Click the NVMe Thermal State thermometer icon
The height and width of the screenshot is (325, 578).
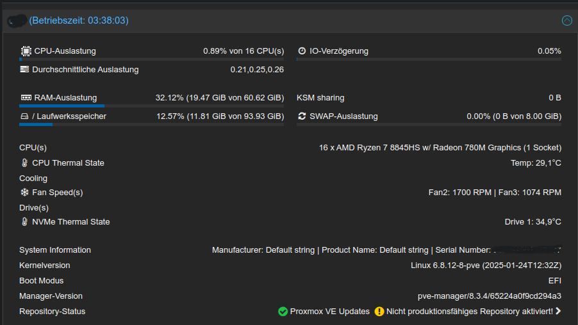[x=25, y=221]
